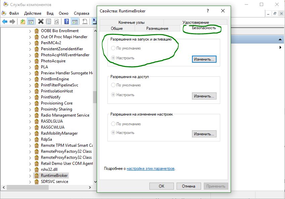The height and width of the screenshot is (199, 285).
Task: Expand the Radio Management Service node
Action: [x=30, y=115]
